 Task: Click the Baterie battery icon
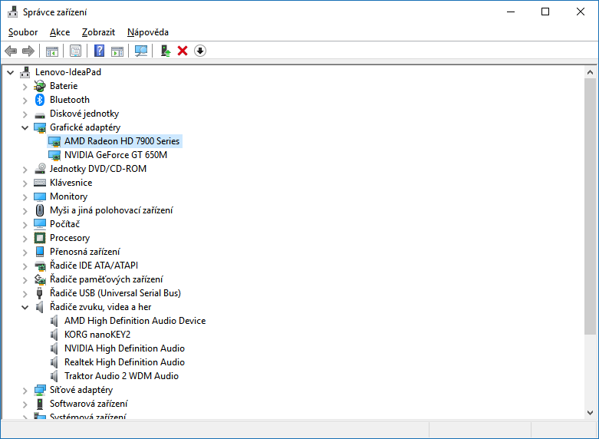(x=40, y=86)
